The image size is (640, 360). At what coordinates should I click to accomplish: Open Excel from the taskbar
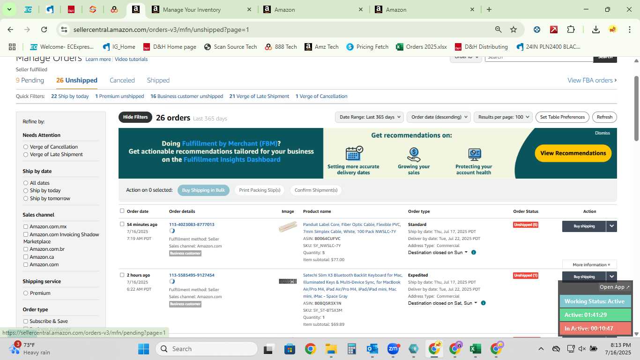(x=475, y=349)
